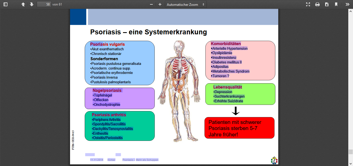Toggle the sidebar panel
Image resolution: width=353 pixels, height=166 pixels.
pos(6,4)
